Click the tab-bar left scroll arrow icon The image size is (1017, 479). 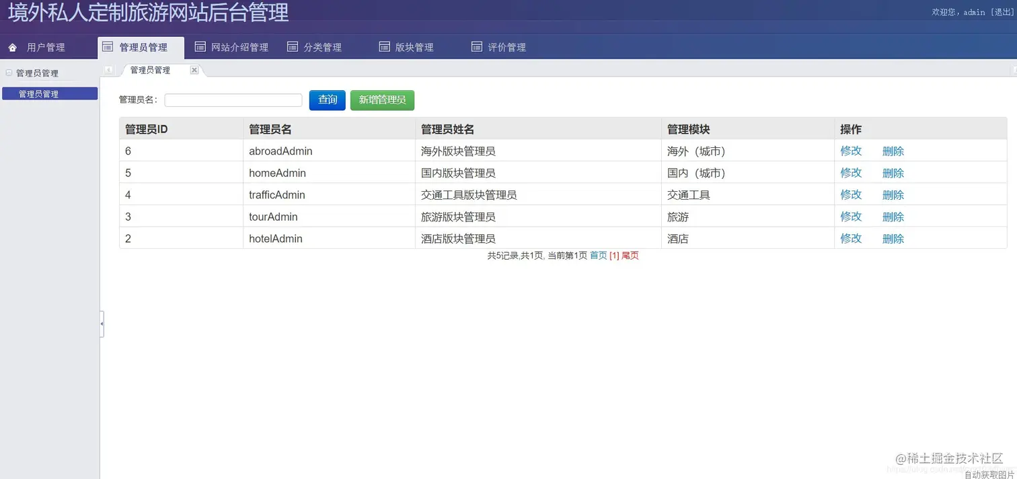point(108,69)
